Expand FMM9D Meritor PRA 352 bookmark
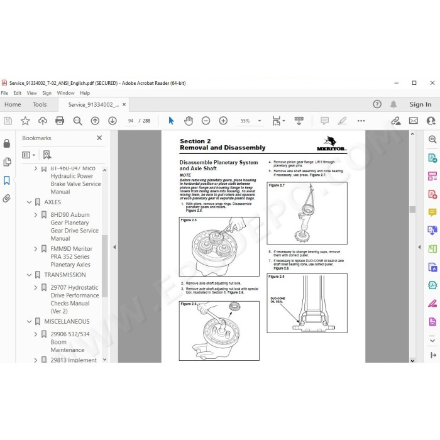 click(x=36, y=249)
